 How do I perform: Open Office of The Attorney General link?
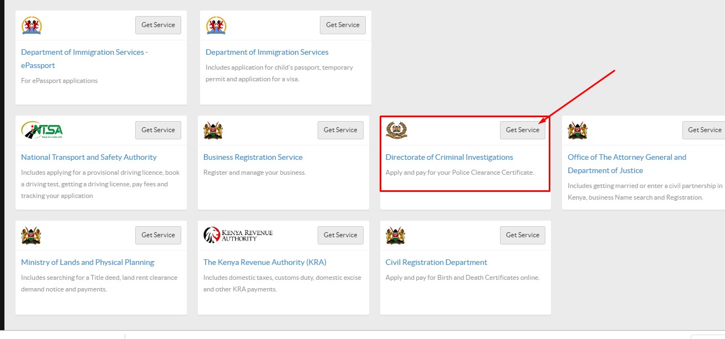tap(627, 164)
